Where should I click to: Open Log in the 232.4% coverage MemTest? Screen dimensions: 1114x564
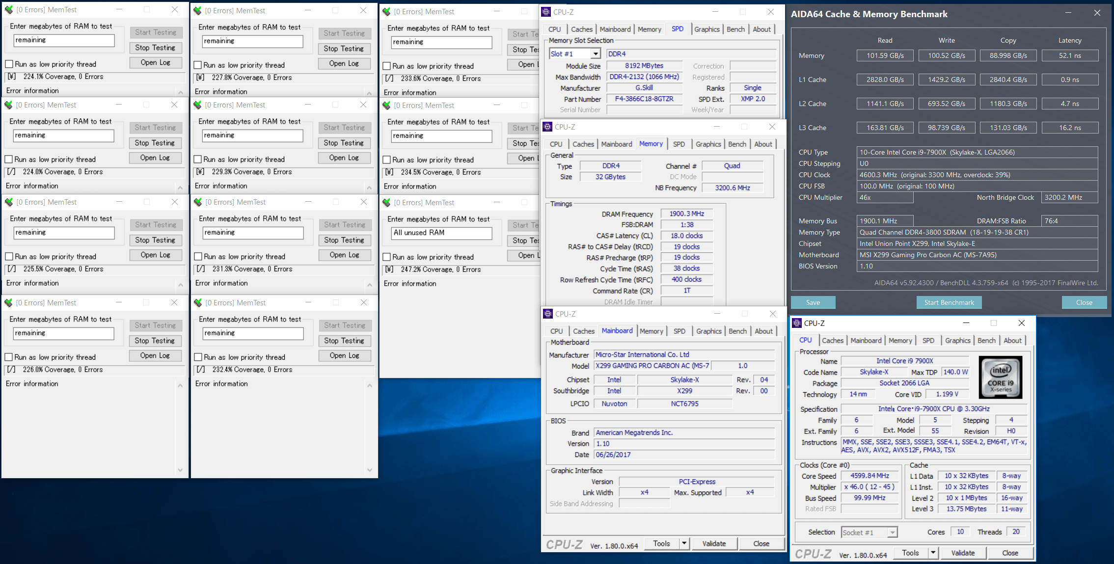click(x=345, y=355)
